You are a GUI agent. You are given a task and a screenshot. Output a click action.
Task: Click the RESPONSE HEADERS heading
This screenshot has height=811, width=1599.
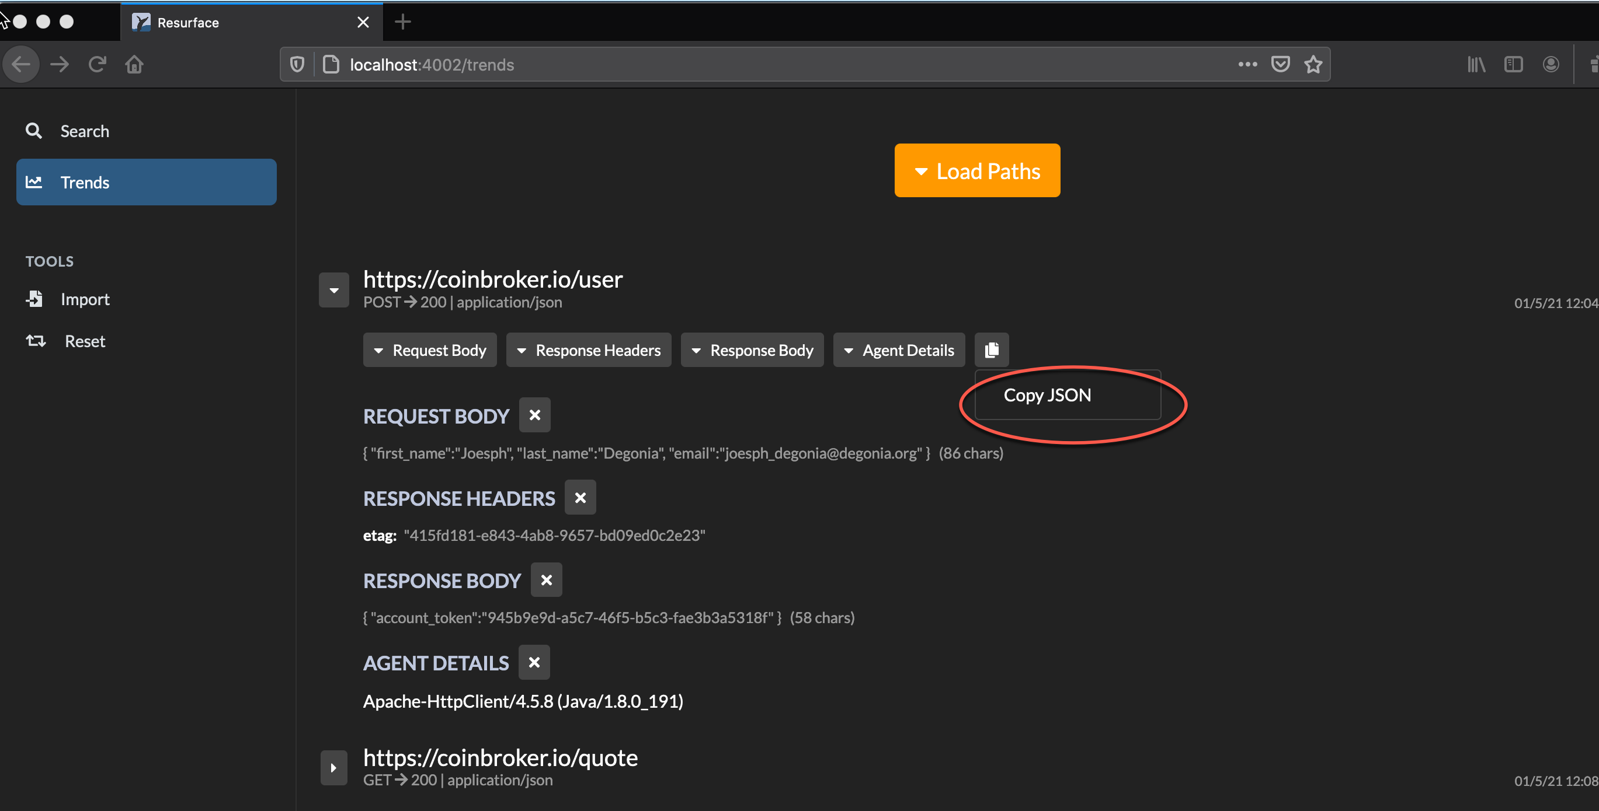[460, 498]
